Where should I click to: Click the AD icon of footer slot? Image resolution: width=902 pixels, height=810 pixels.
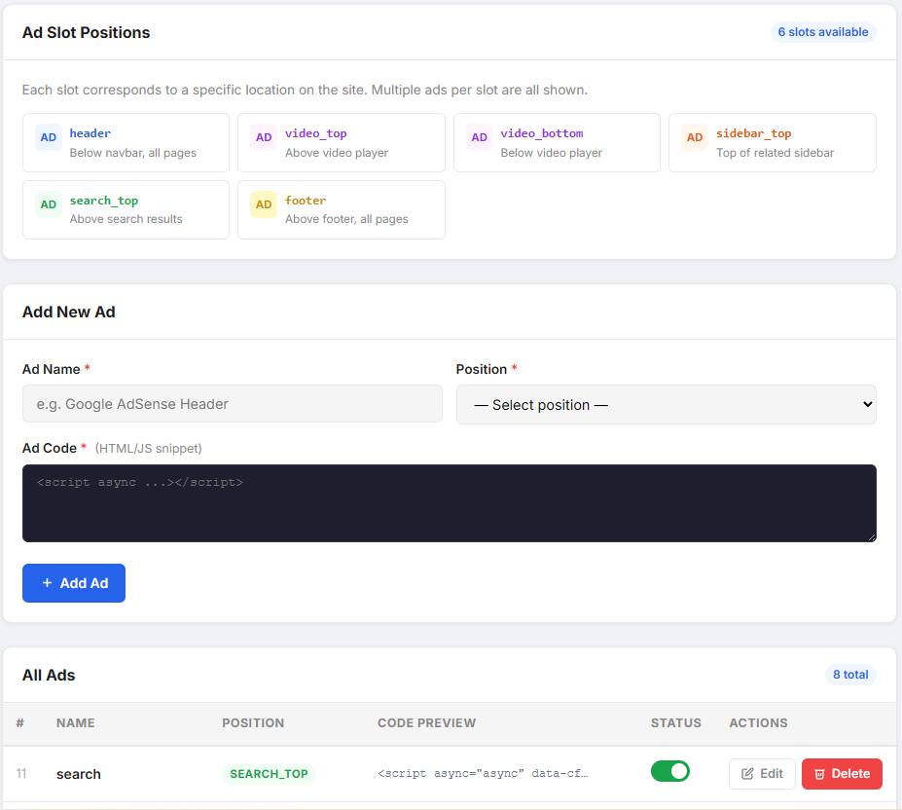[x=264, y=204]
